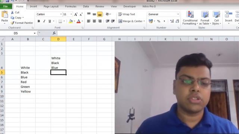Screen dimensions: 239x134
Task: Toggle the highlighted Bottom Align button
Action: click(x=100, y=14)
